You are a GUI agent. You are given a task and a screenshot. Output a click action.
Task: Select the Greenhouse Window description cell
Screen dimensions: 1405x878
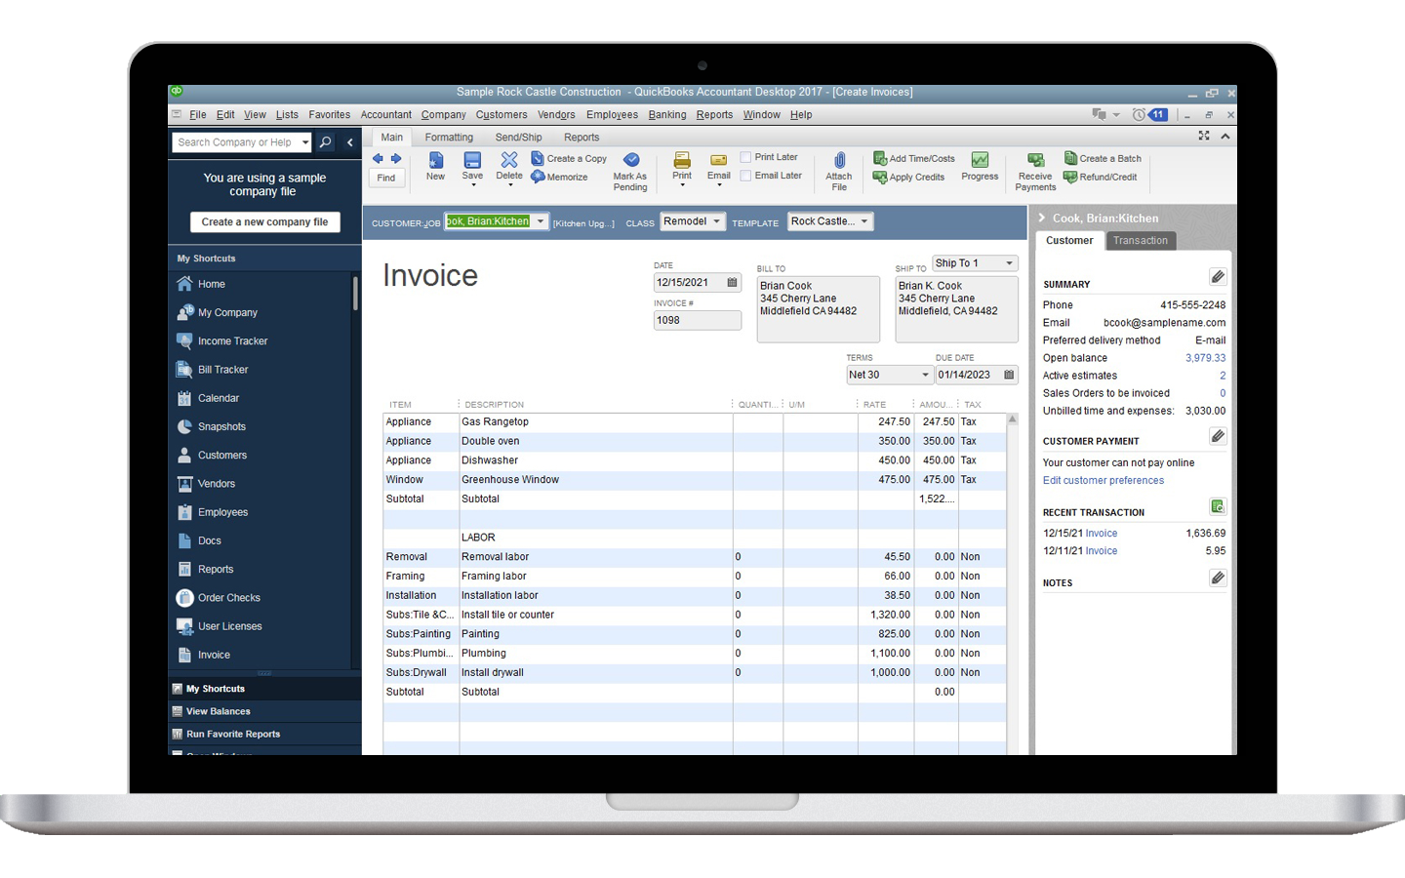[595, 480]
